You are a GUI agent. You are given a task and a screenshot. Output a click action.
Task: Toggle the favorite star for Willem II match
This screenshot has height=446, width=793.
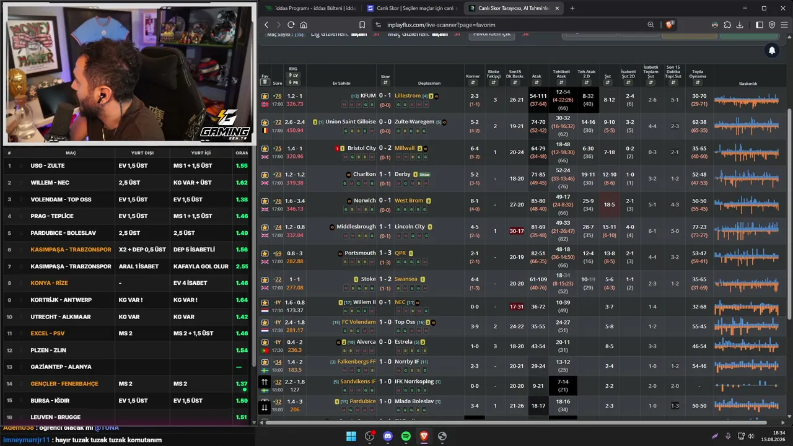click(x=265, y=303)
